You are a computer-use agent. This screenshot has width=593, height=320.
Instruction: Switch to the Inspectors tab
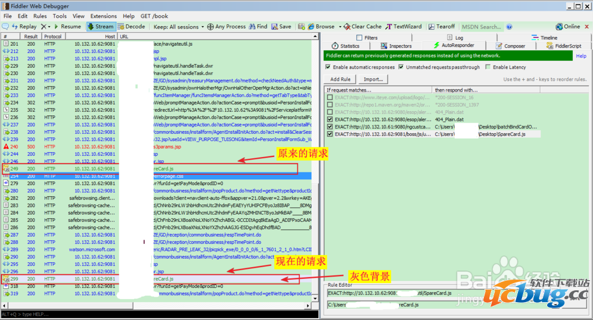click(396, 46)
